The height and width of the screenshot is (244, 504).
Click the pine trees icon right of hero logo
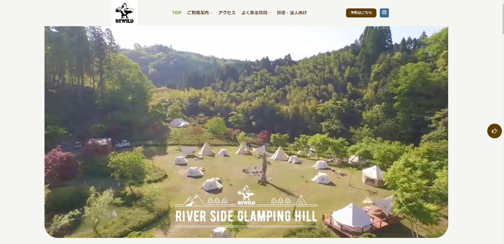tap(281, 201)
